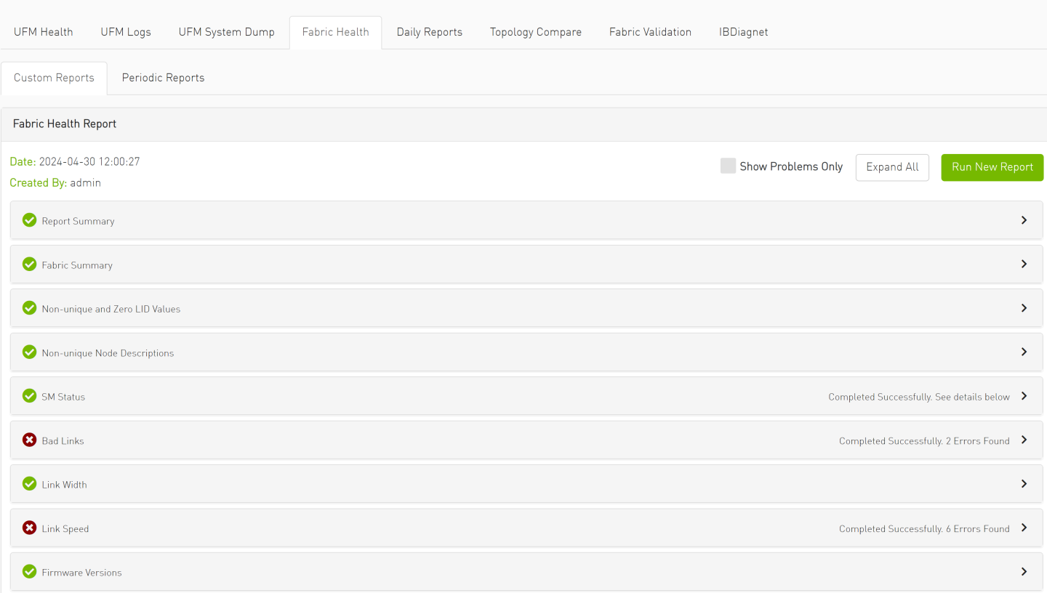This screenshot has height=593, width=1047.
Task: Click the green check icon beside Fabric Summary
Action: tap(29, 265)
